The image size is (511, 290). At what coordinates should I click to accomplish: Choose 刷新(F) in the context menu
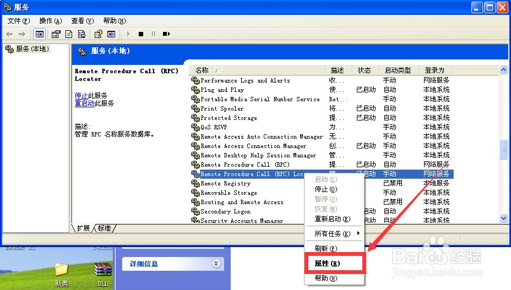click(x=334, y=249)
